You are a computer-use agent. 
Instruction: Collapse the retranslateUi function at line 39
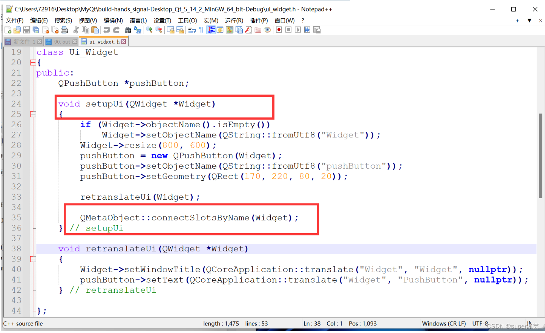(x=33, y=259)
